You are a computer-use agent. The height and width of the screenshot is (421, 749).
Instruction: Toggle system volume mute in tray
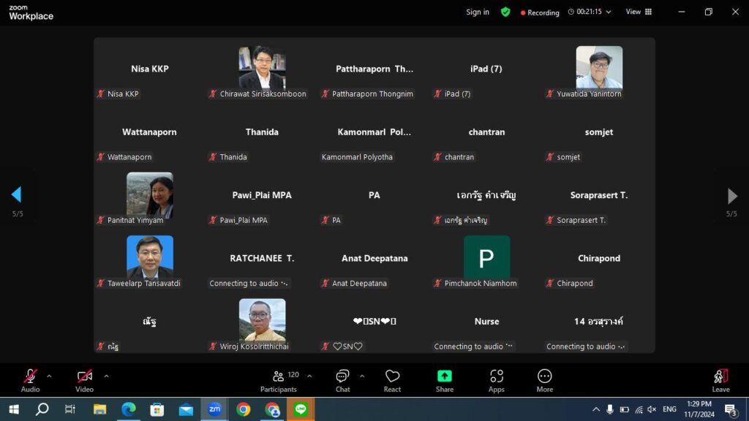652,409
